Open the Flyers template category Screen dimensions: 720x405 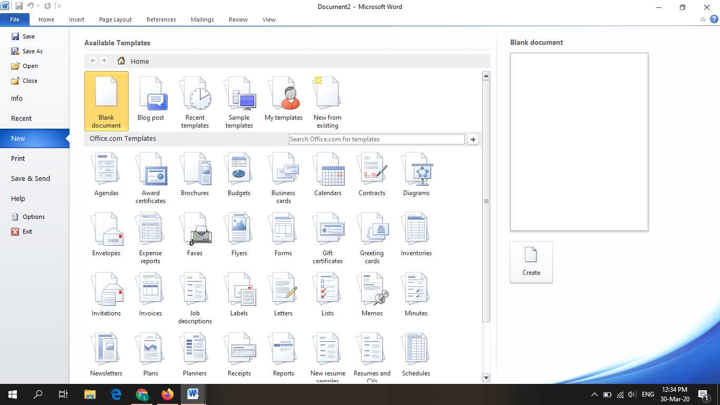pyautogui.click(x=239, y=235)
